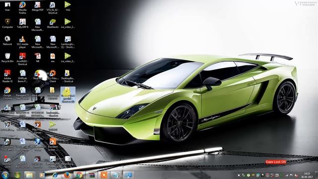Image resolution: width=318 pixels, height=179 pixels.
Task: Open the Windows Start menu
Action: (5, 175)
